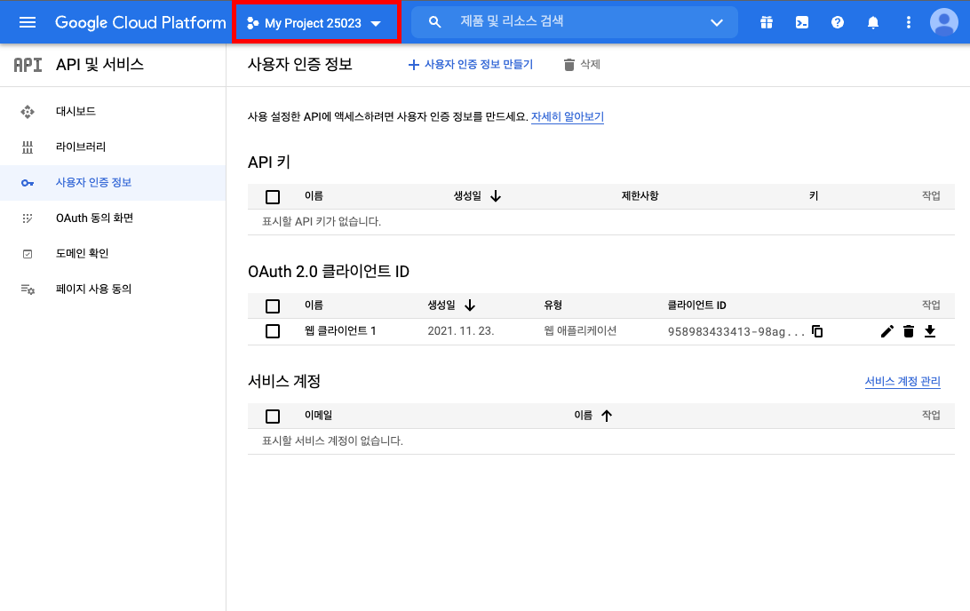Activate Cloud Shell terminal icon

802,22
